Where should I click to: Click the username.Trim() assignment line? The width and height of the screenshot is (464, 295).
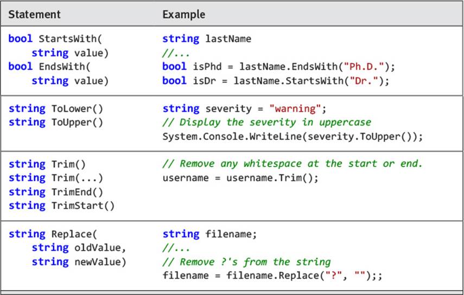[x=240, y=178]
